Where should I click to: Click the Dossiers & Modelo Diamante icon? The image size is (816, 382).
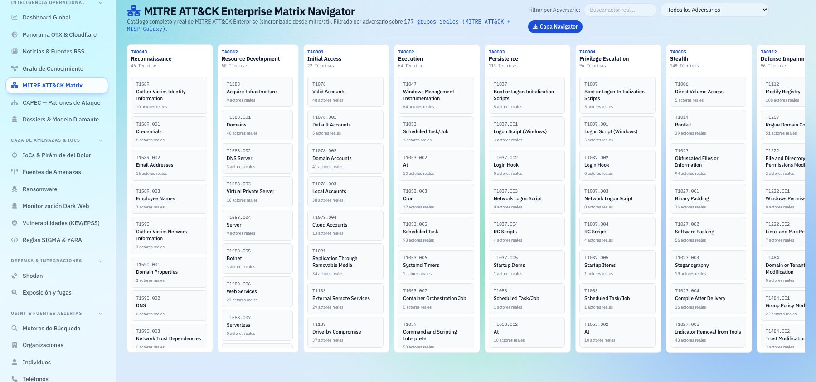15,120
